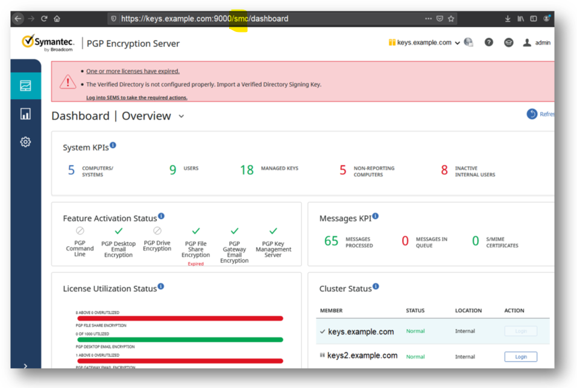The width and height of the screenshot is (577, 388).
Task: Open info icon next to System KPIs
Action: pos(113,145)
